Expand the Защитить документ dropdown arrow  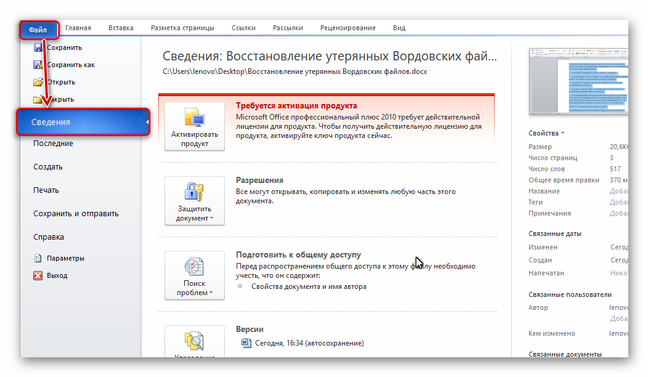point(212,218)
